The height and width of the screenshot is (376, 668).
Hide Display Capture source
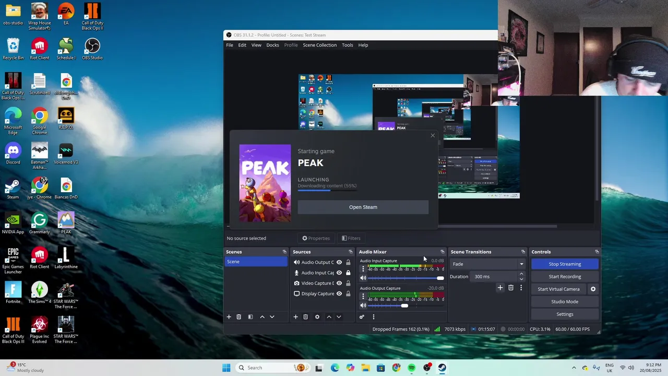pos(339,293)
